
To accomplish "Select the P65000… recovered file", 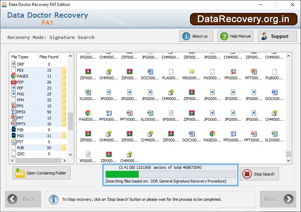I will point(212,74).
